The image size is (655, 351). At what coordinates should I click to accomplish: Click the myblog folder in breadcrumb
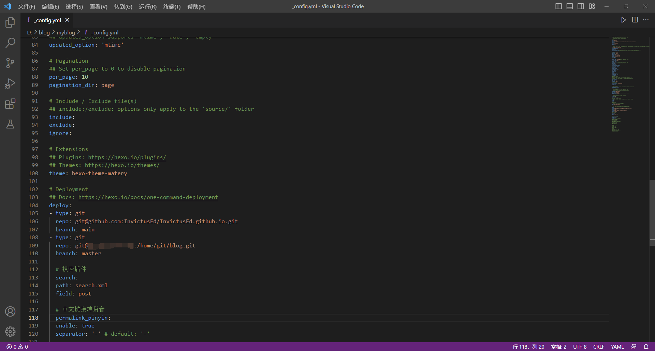65,33
